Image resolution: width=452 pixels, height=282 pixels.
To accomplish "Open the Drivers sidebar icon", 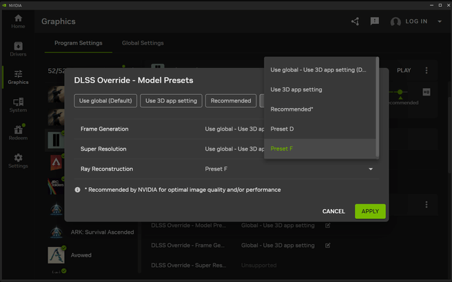I will click(x=18, y=50).
